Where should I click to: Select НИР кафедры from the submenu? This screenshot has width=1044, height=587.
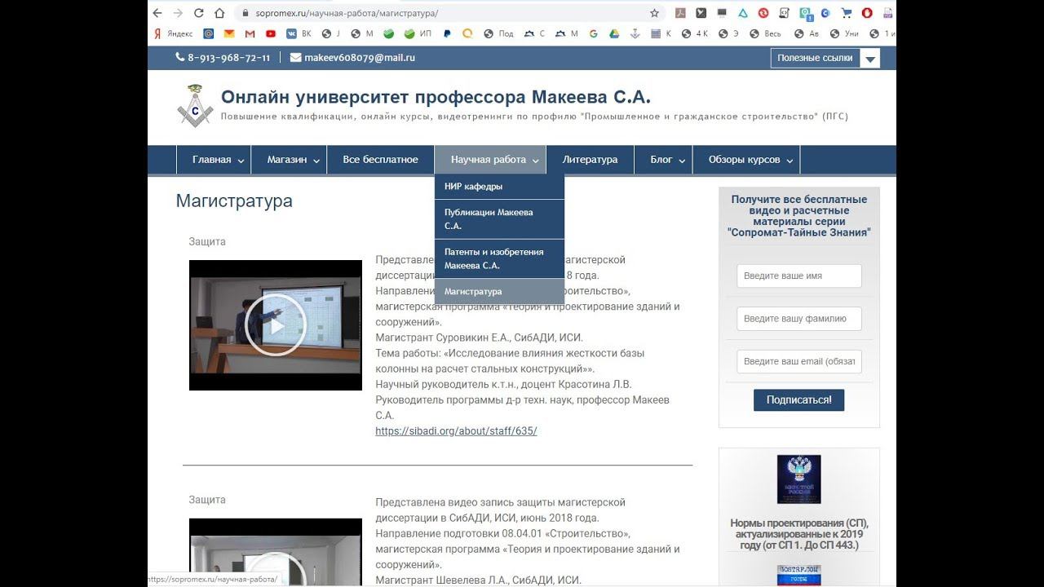point(499,187)
